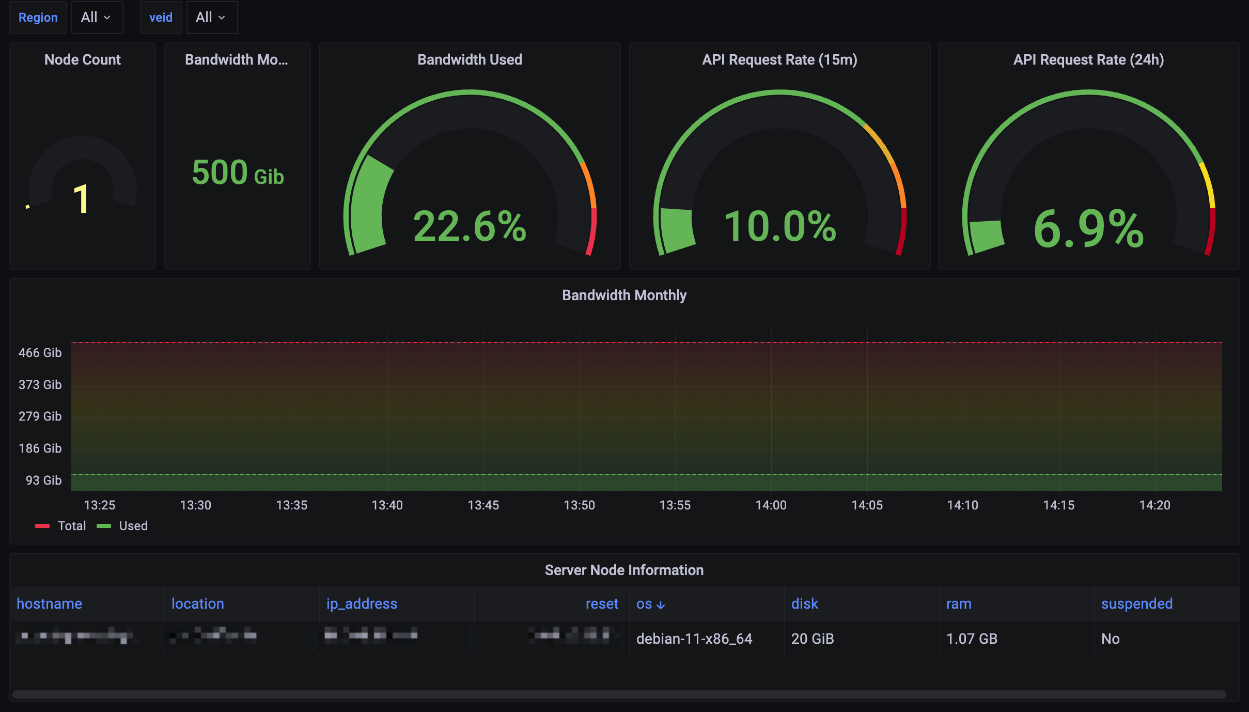Image resolution: width=1249 pixels, height=712 pixels.
Task: Open the veid All dropdown
Action: [x=211, y=18]
